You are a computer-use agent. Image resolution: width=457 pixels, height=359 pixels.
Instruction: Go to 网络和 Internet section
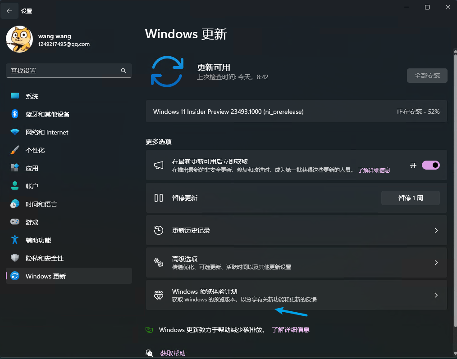(x=69, y=132)
